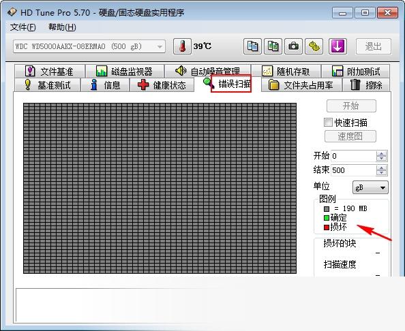The height and width of the screenshot is (331, 405).
Task: Decrease the 结束 value with down arrow
Action: click(x=382, y=172)
